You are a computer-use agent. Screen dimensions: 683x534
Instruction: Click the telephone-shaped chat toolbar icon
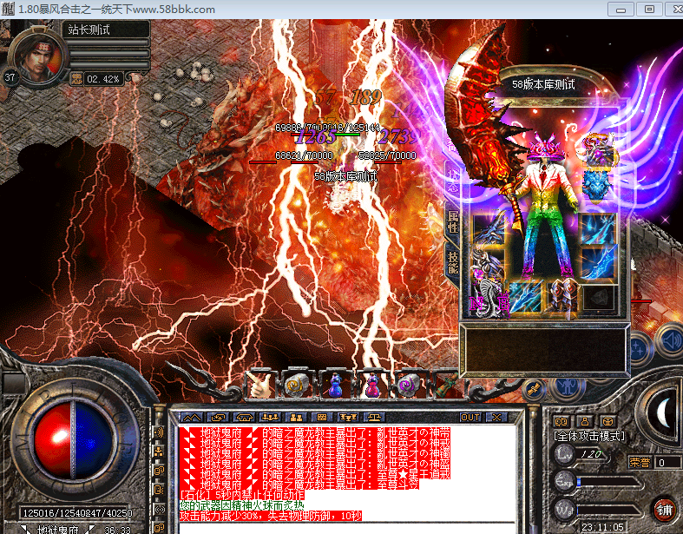244,418
